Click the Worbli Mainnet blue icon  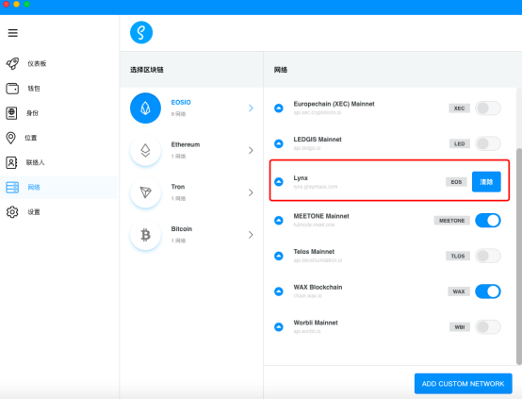[279, 327]
